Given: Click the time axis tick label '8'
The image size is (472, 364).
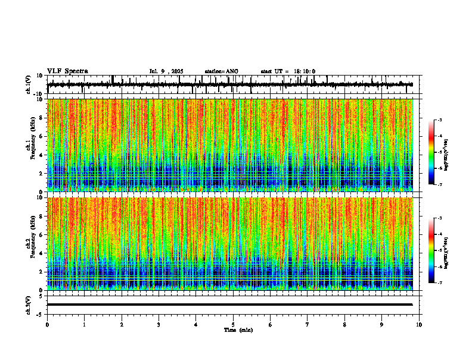Looking at the screenshot, I should 344,325.
